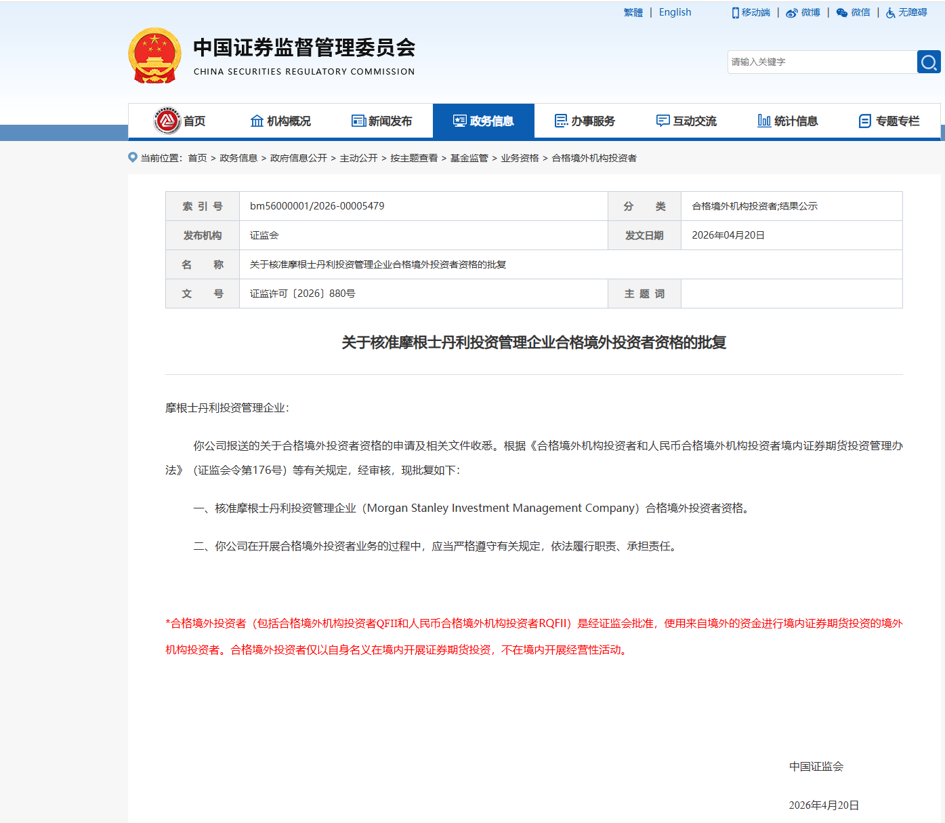Open the mobile version phone icon
This screenshot has height=823, width=945.
(735, 13)
